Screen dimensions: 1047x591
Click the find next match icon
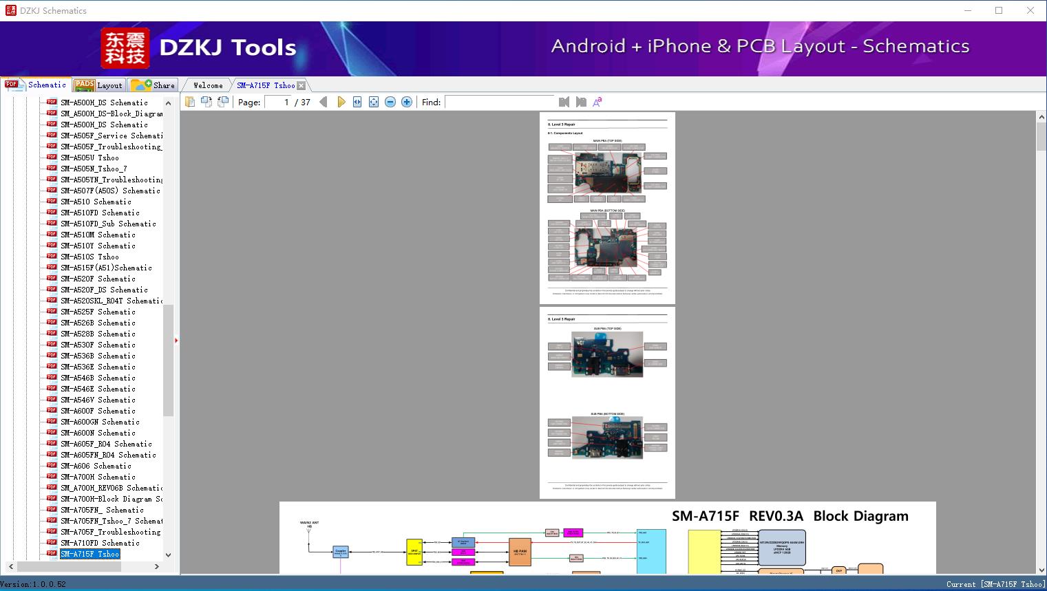point(581,102)
